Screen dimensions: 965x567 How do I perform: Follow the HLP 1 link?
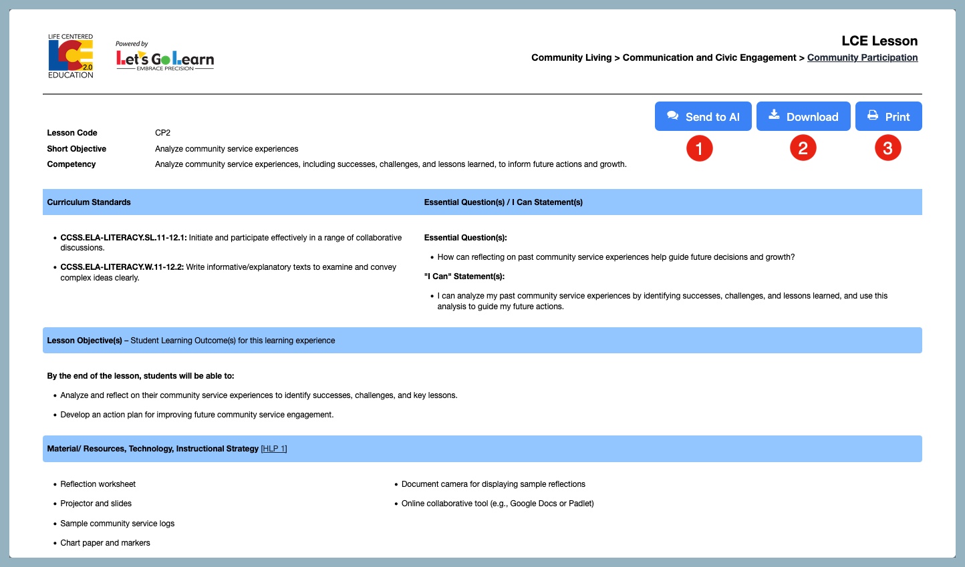click(274, 449)
